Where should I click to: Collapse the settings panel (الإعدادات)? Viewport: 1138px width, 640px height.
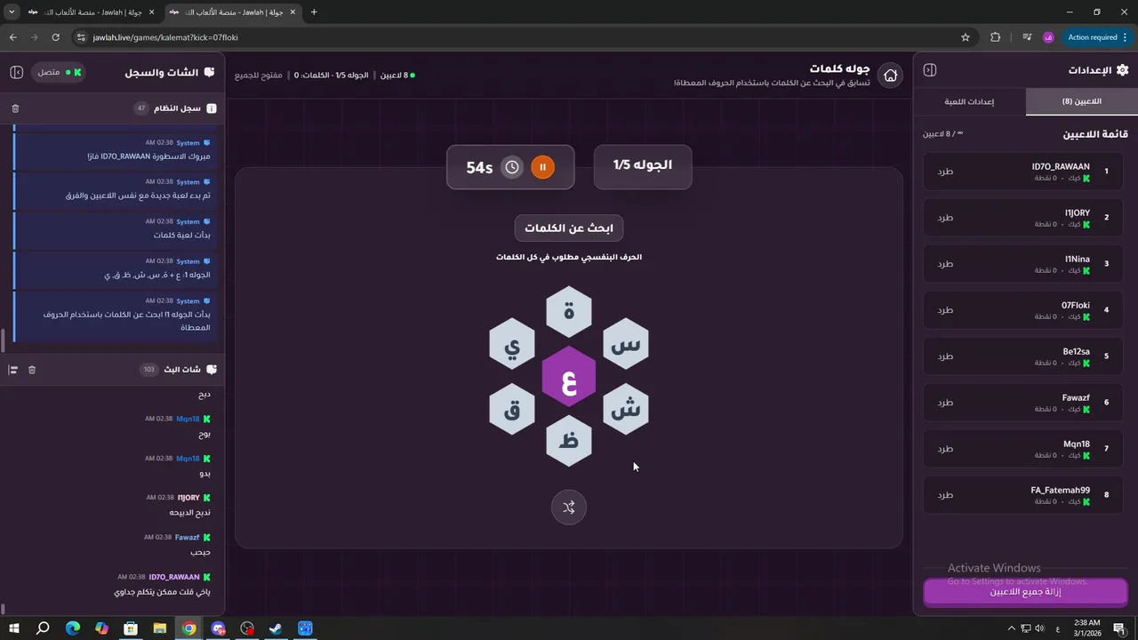930,70
